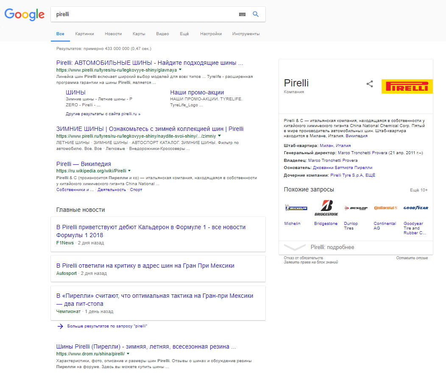Viewport: 446px width, 374px height.
Task: Click the 'F1News' source label
Action: point(65,243)
